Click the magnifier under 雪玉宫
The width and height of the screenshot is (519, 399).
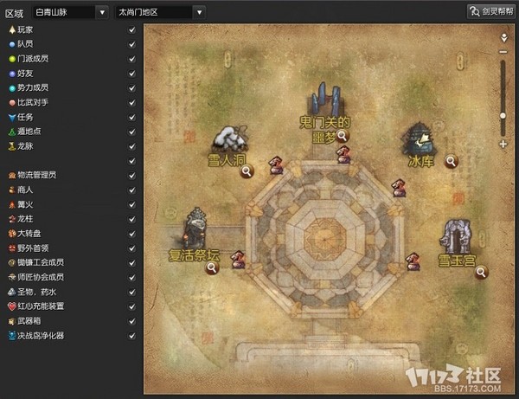point(481,272)
